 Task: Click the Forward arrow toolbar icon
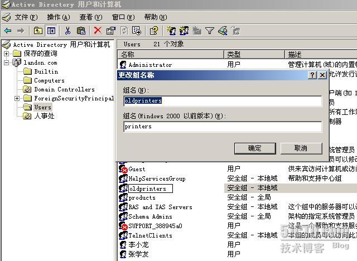click(21, 31)
